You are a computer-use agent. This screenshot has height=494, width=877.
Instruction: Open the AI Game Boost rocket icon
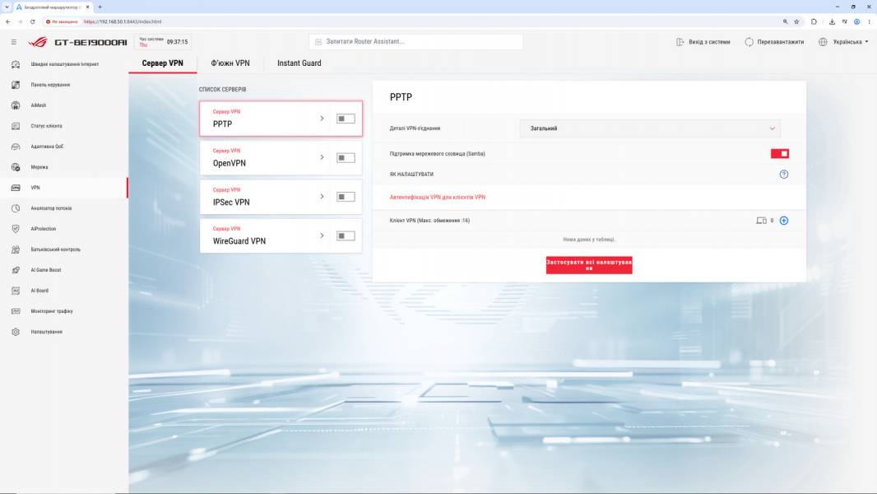click(x=16, y=270)
